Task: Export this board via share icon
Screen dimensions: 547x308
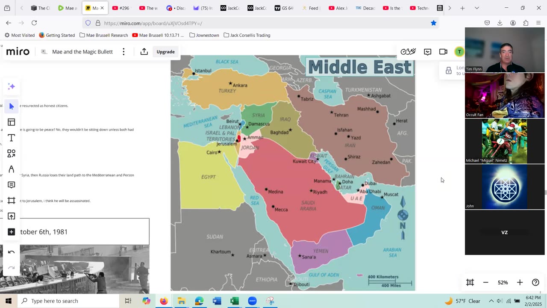Action: point(144,52)
